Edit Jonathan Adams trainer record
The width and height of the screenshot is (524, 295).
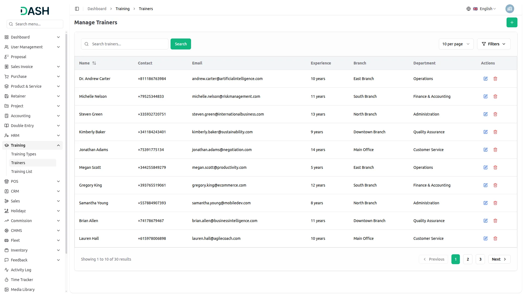pos(486,150)
